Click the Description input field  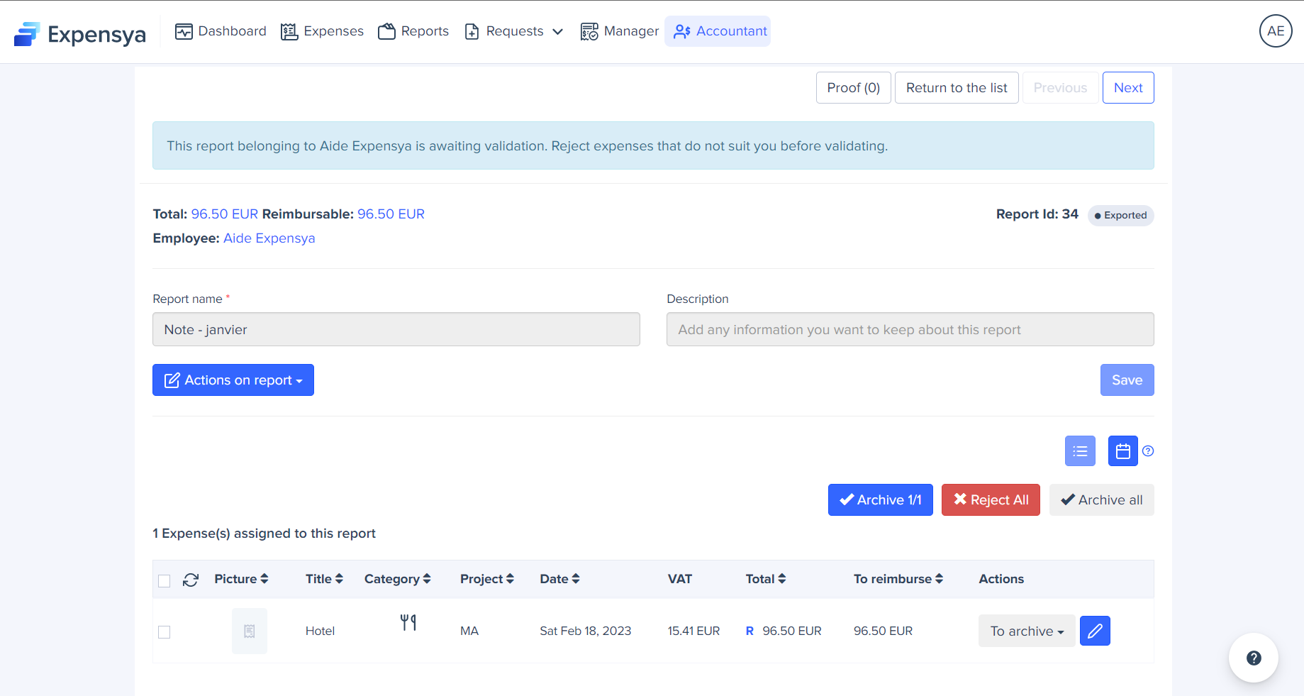click(x=910, y=330)
